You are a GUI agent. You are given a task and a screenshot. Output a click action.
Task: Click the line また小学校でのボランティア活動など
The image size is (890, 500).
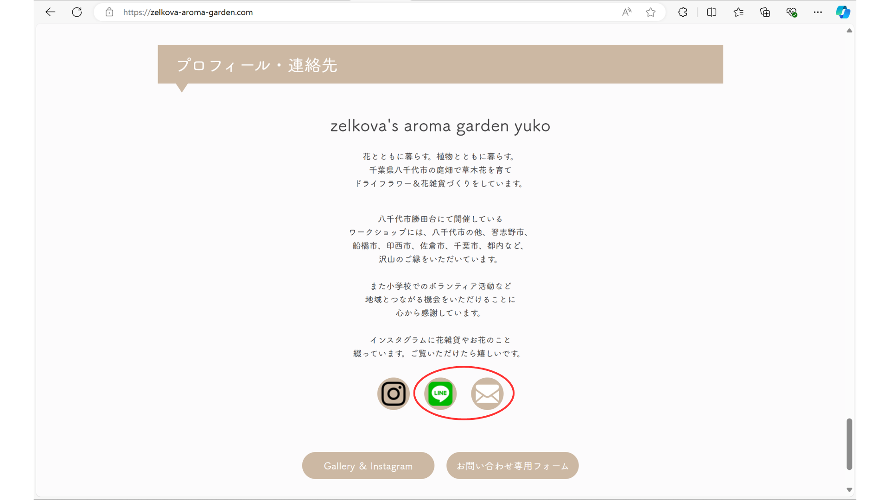(440, 286)
